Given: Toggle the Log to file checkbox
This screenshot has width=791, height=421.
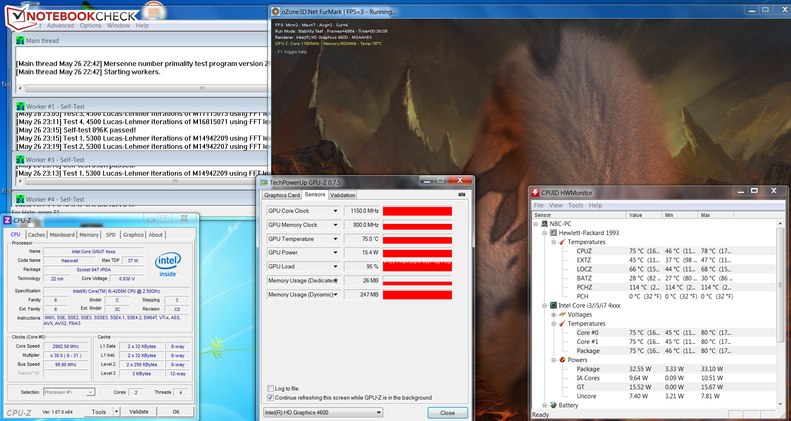Looking at the screenshot, I should tap(271, 388).
